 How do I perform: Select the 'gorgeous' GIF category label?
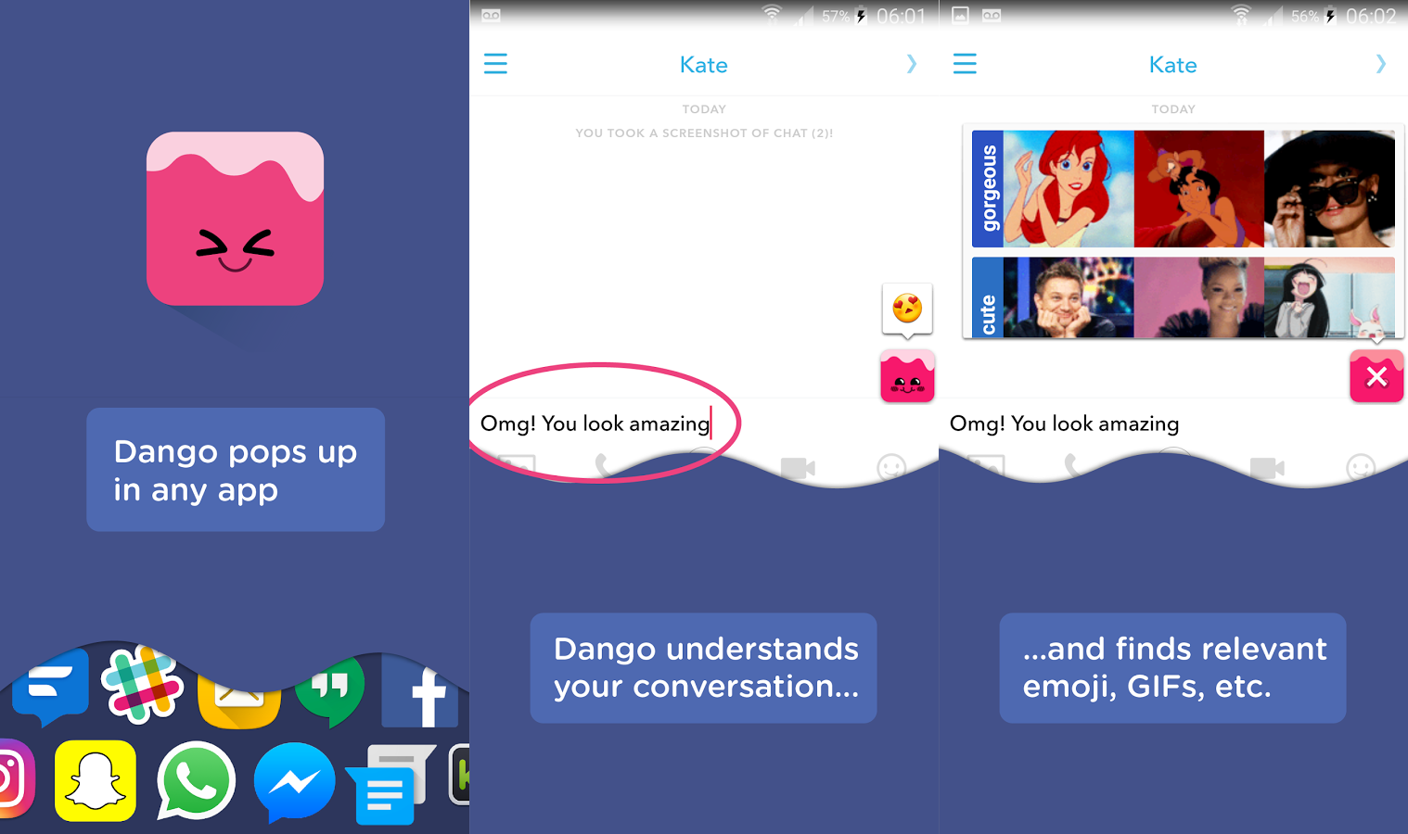click(988, 188)
